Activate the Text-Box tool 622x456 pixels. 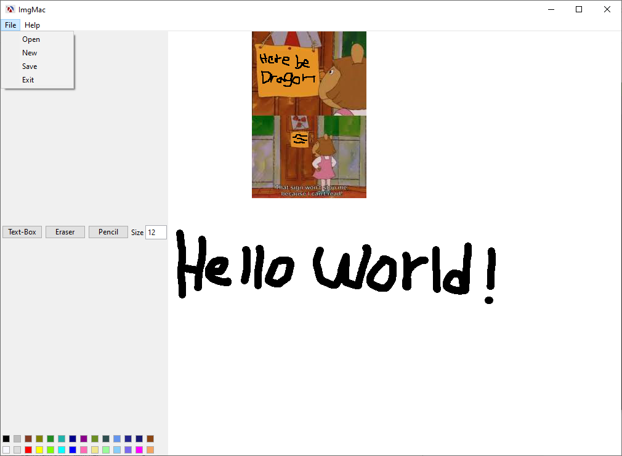click(x=22, y=232)
